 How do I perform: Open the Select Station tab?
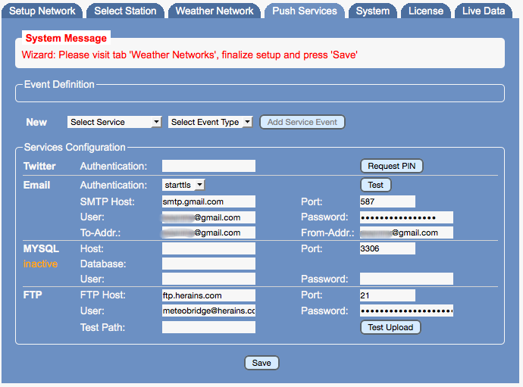[125, 11]
